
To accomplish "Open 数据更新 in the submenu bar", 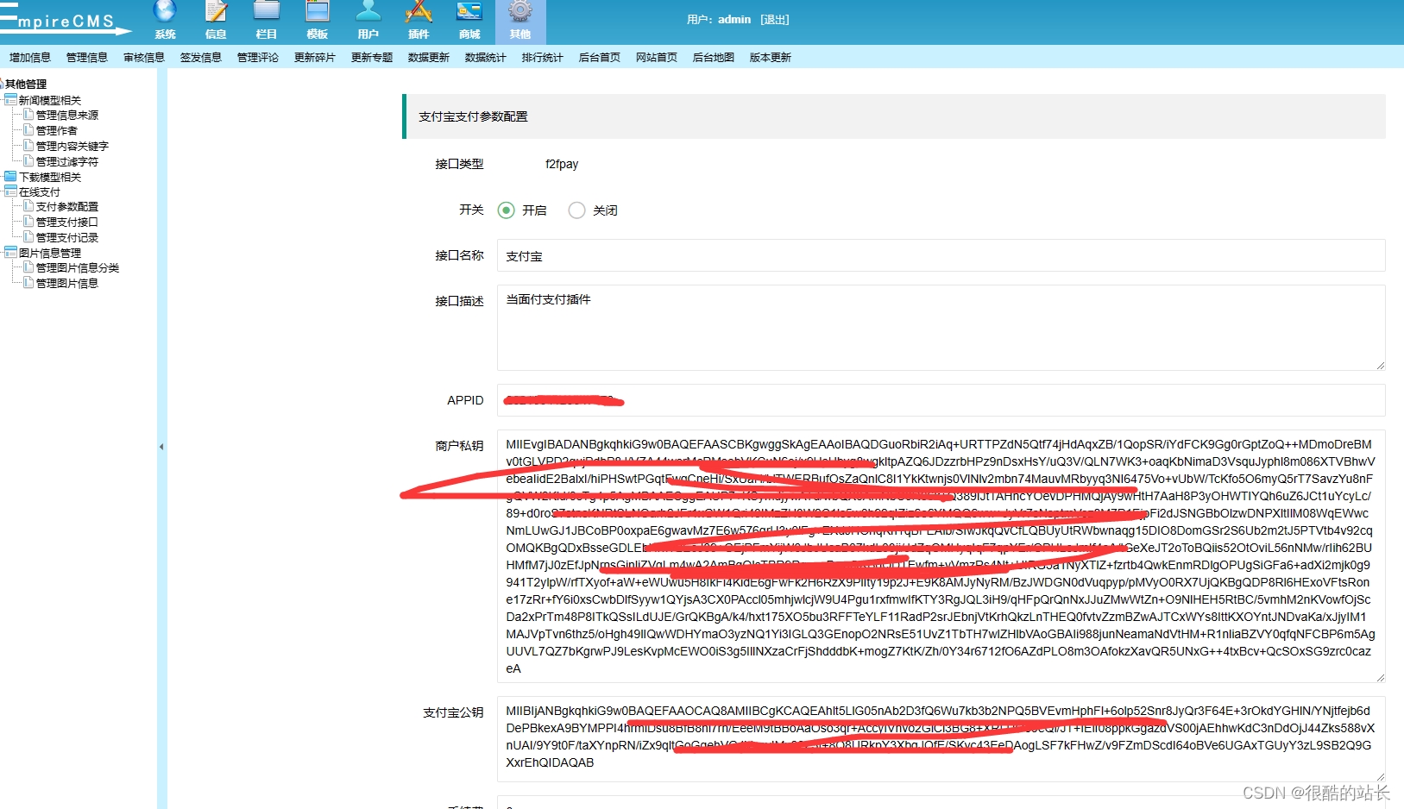I will 429,58.
